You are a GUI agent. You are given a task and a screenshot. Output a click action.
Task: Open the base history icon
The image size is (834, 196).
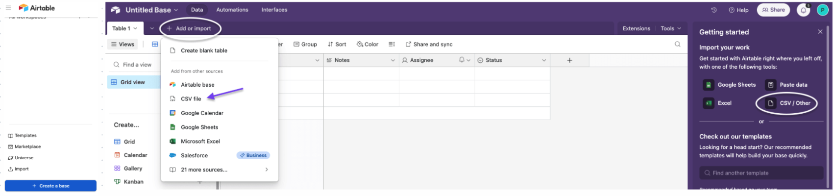click(x=714, y=10)
